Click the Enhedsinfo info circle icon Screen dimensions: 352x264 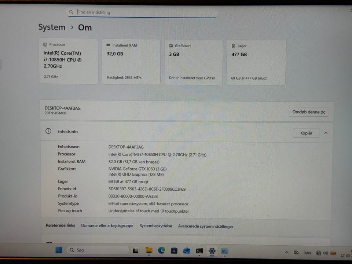[48, 131]
